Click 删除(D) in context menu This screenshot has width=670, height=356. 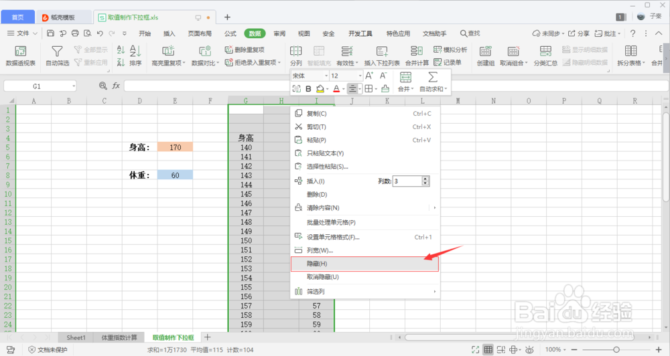coord(364,195)
